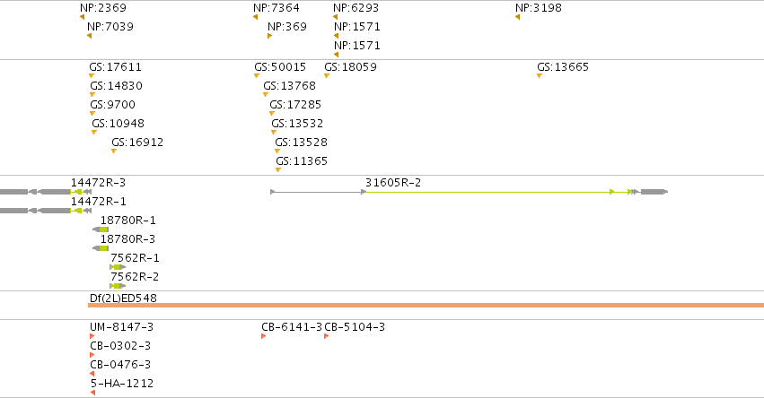
Task: Click the NP:3198 label text
Action: click(539, 8)
